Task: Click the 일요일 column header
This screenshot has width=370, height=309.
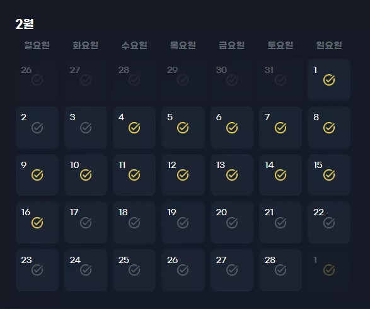Action: coord(329,45)
